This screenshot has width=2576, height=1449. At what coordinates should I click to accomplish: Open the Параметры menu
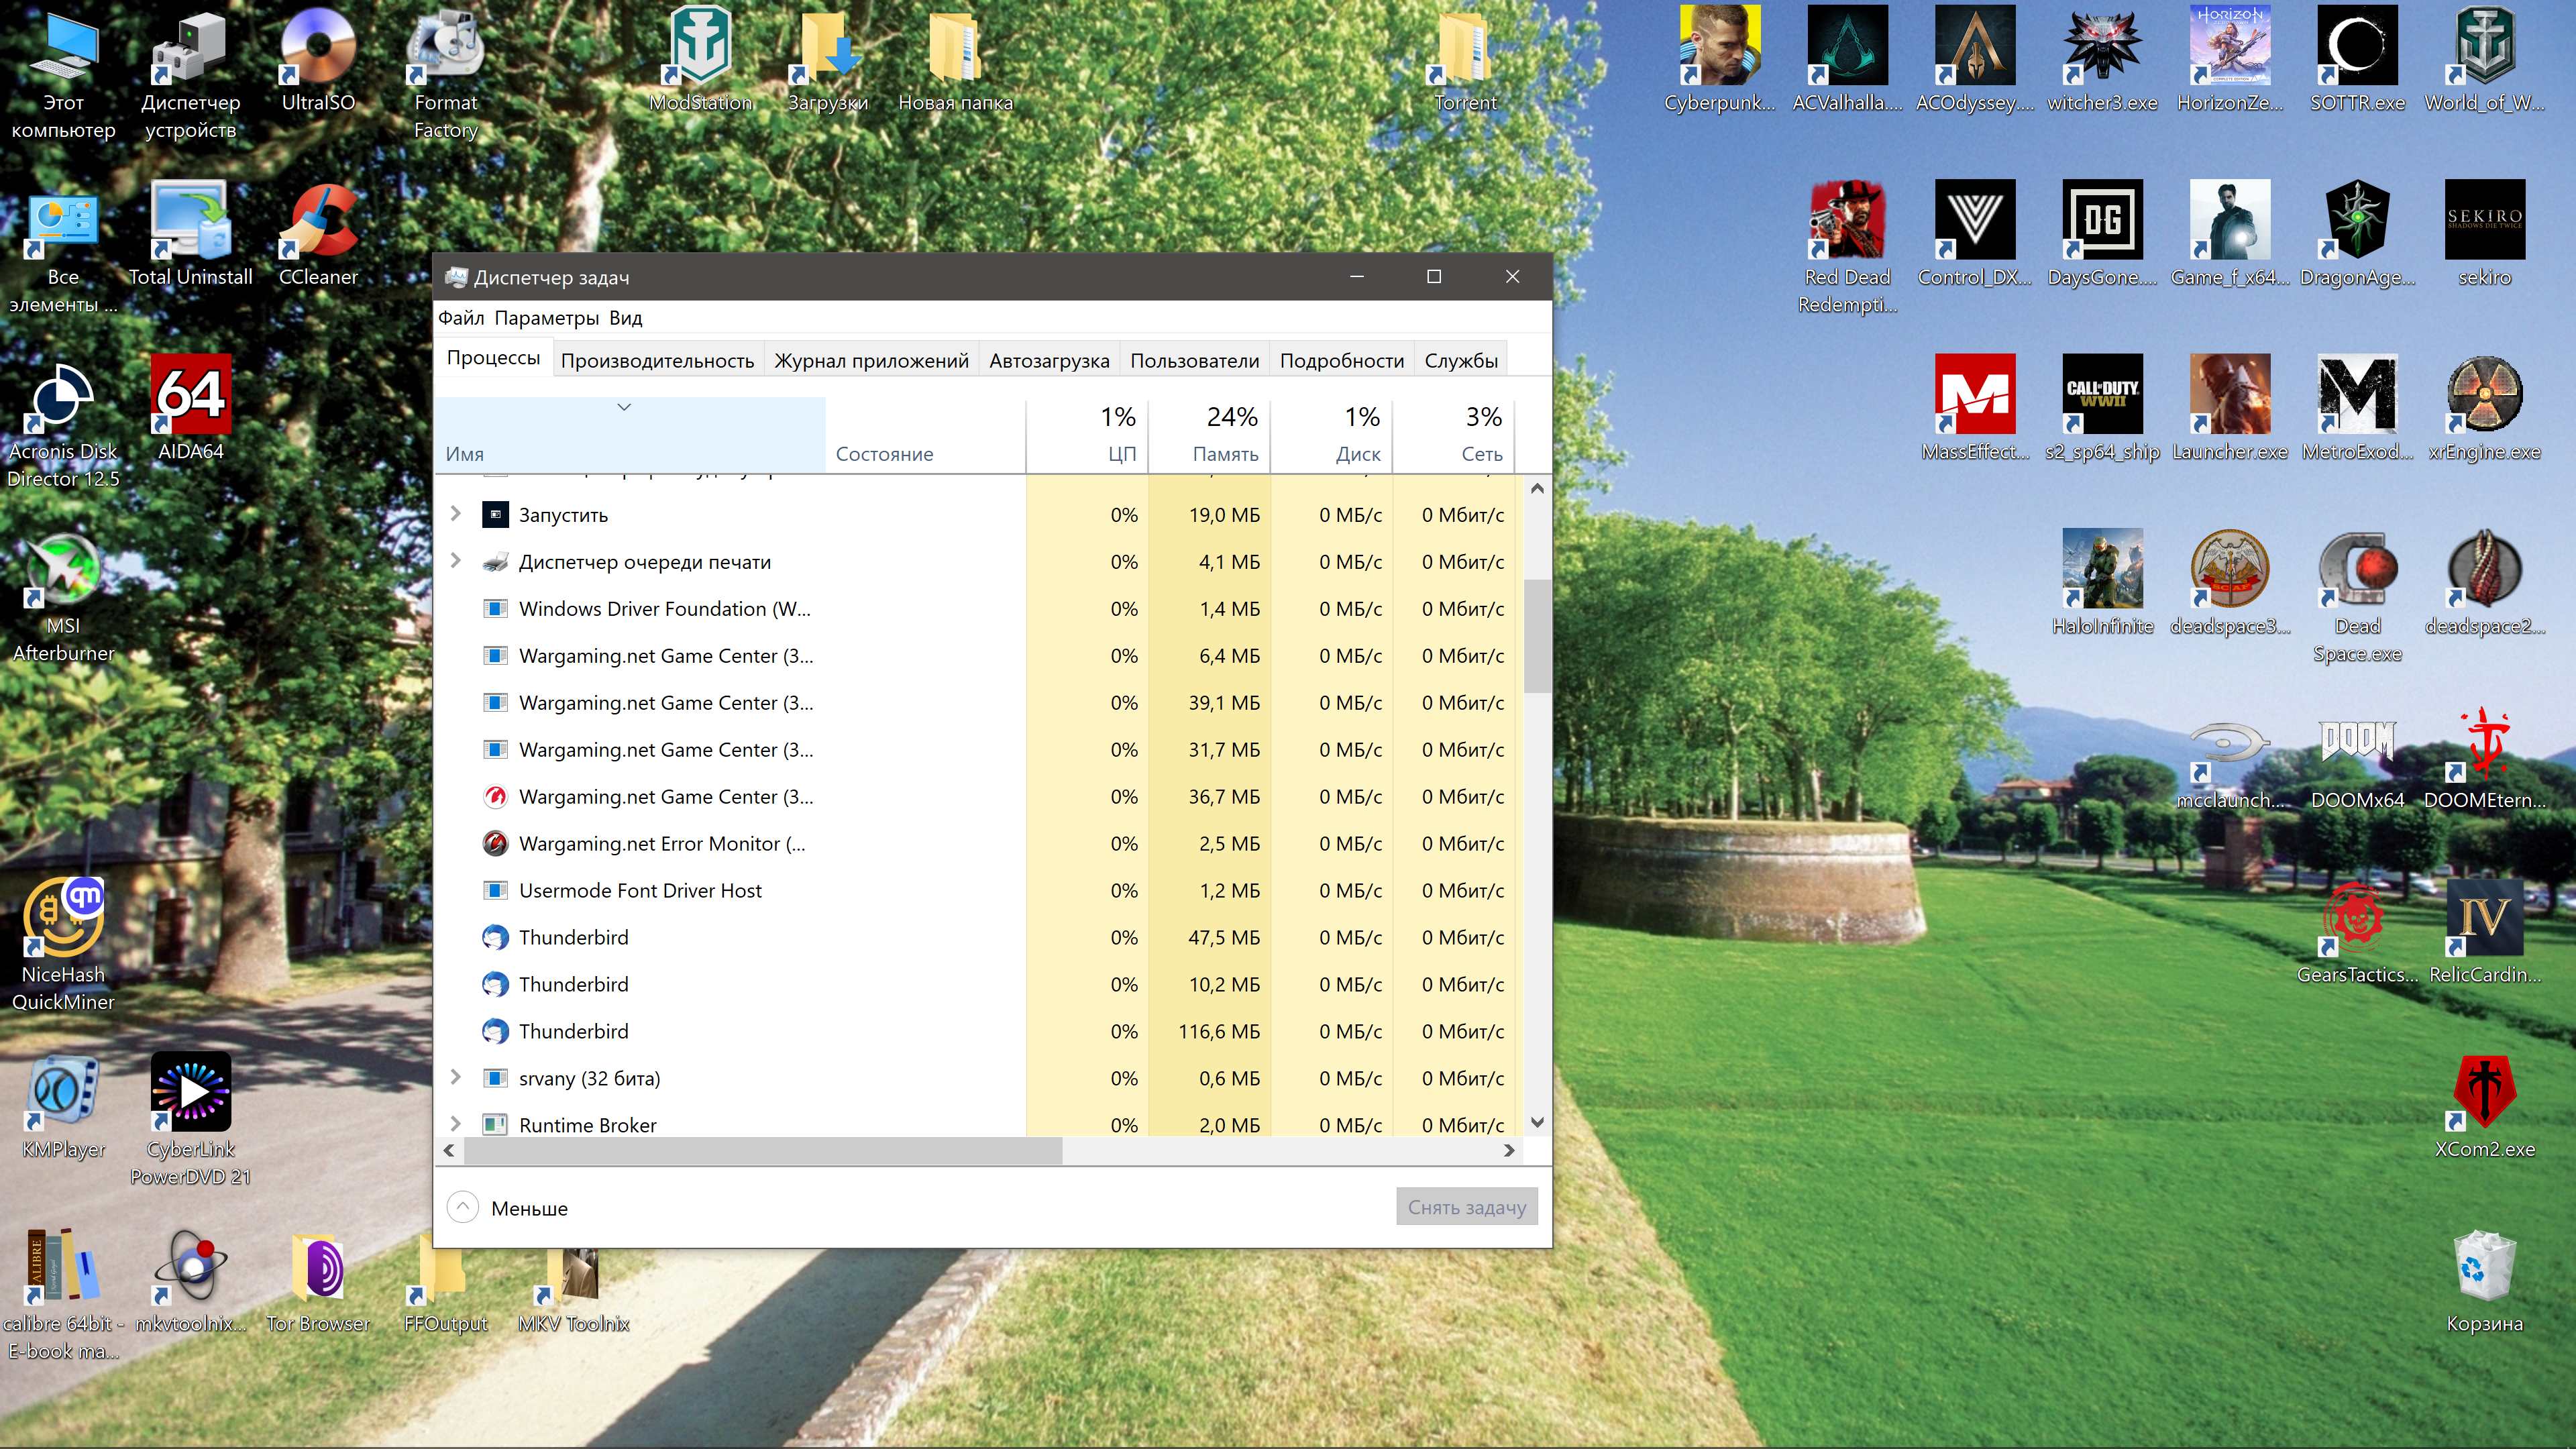point(547,318)
